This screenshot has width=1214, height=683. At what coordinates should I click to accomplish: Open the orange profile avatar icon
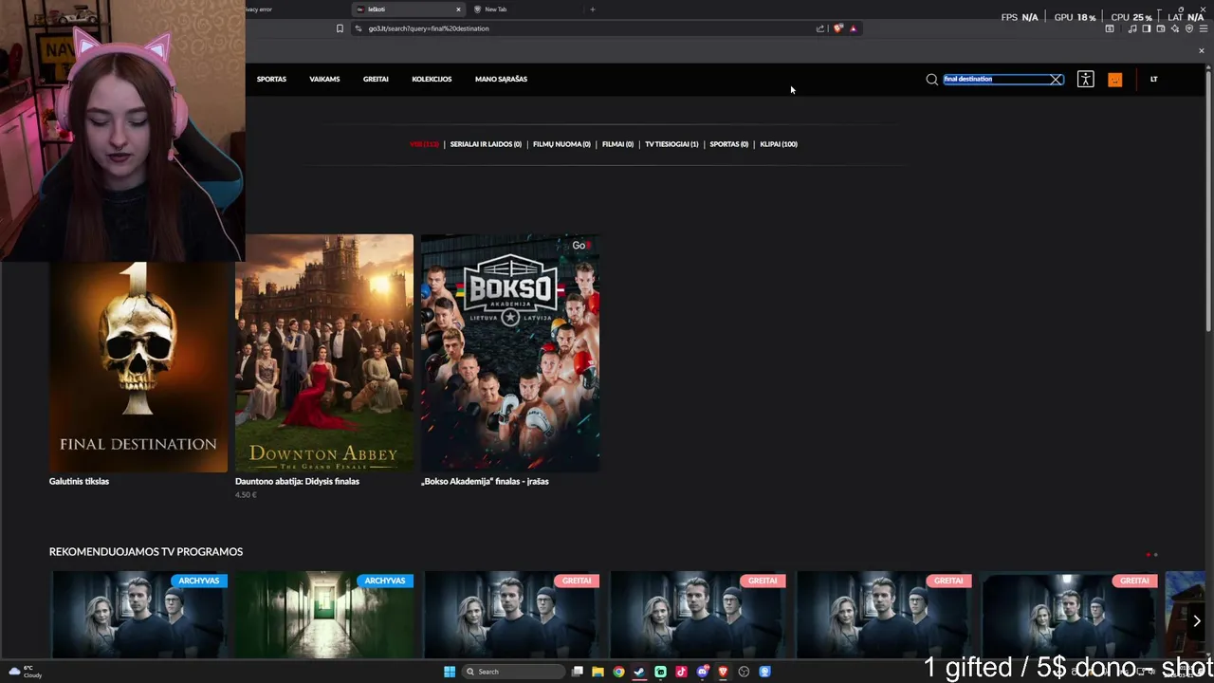coord(1114,80)
